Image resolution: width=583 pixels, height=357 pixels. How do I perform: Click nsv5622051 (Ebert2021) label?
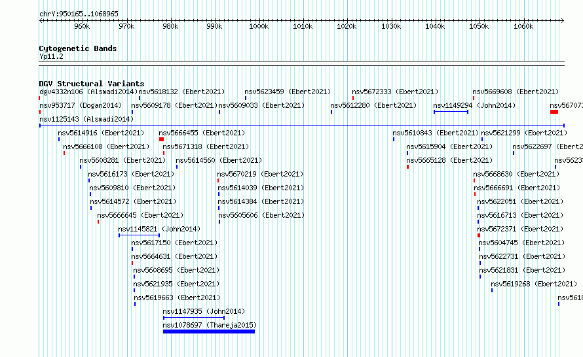coord(520,201)
